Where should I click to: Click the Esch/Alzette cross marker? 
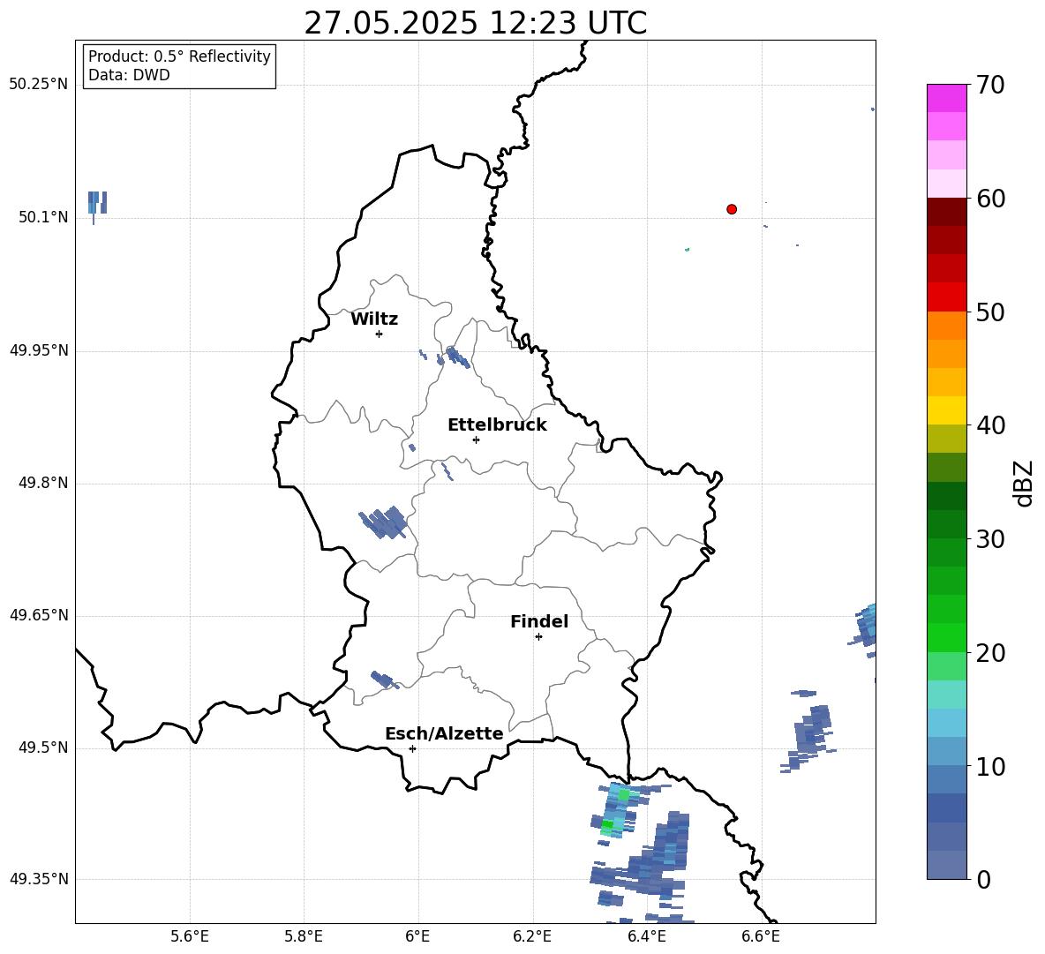point(412,748)
